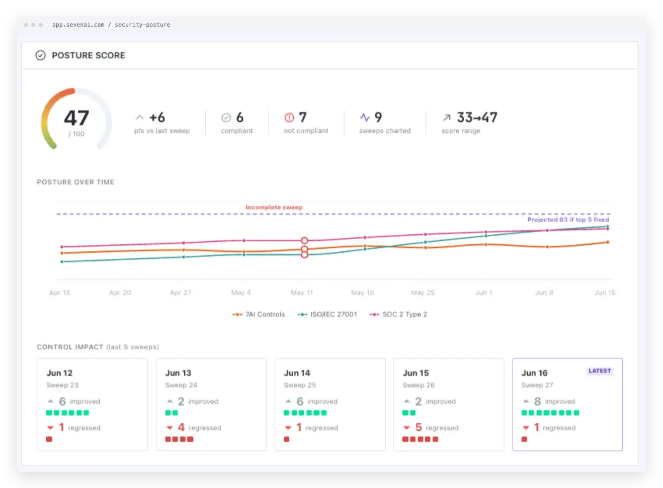Click the '5 regressed' text on Jun 15 card
663x488 pixels.
click(x=437, y=428)
